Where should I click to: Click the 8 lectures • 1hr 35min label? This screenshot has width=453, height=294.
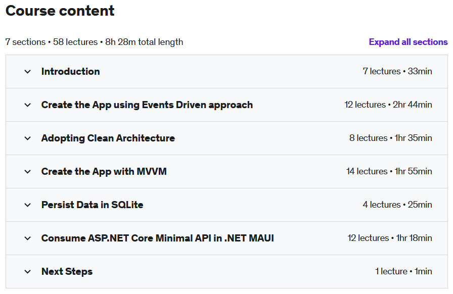(x=391, y=138)
